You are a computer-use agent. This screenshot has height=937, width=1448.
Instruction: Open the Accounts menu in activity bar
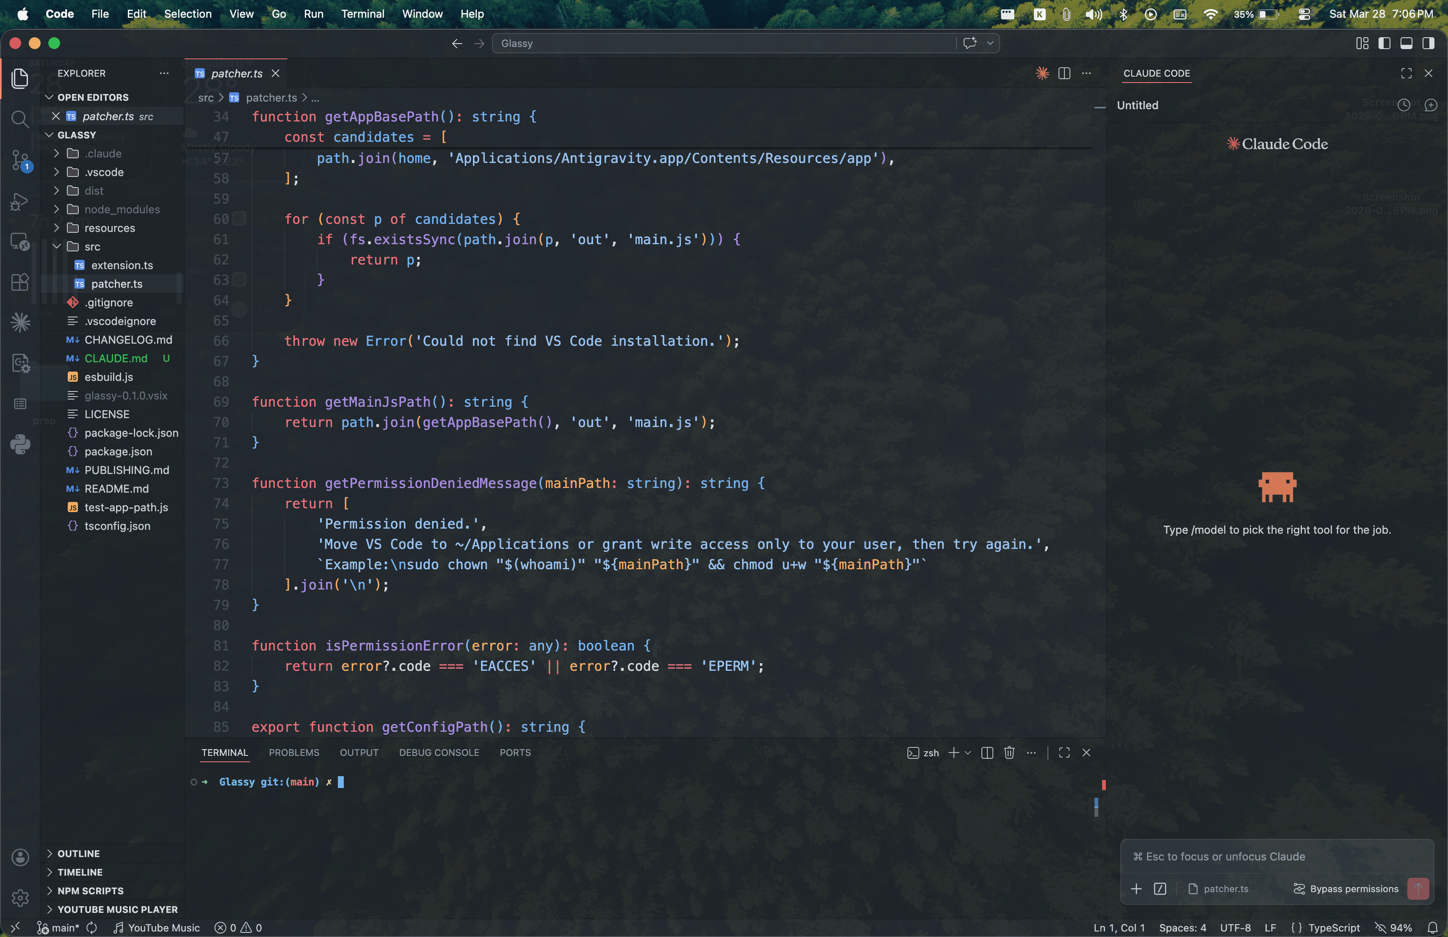point(20,857)
